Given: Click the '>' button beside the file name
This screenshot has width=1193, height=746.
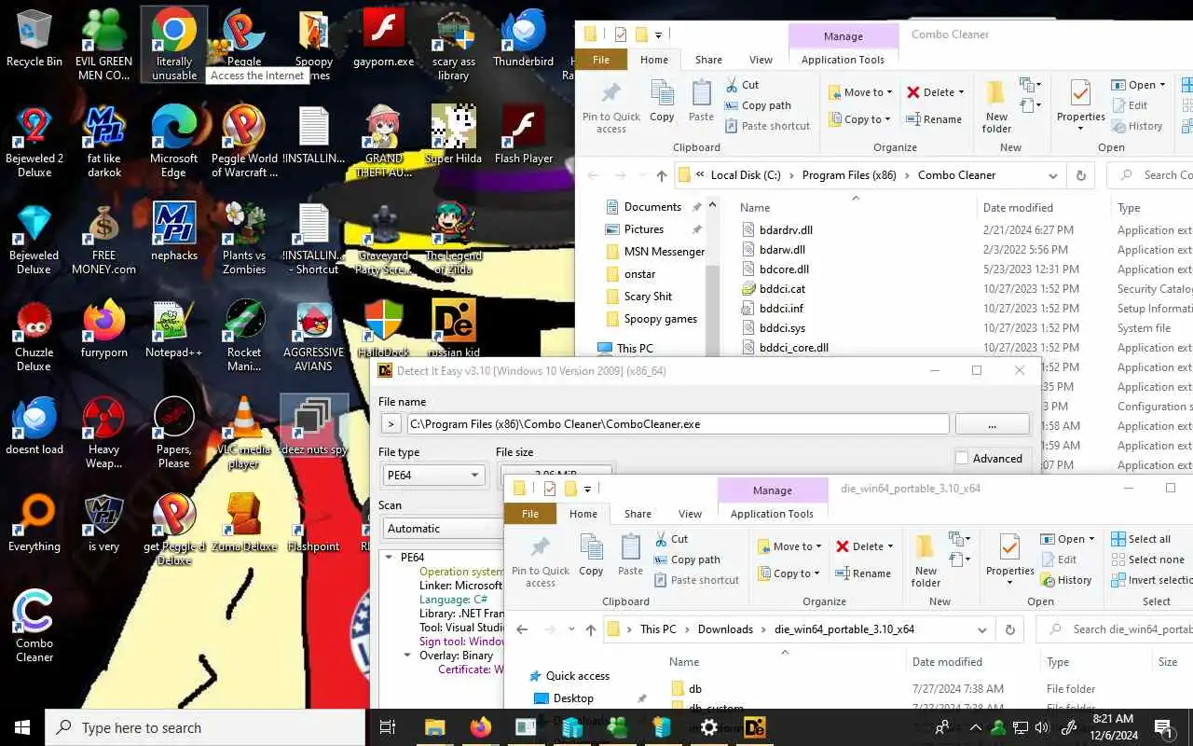Looking at the screenshot, I should coord(391,424).
